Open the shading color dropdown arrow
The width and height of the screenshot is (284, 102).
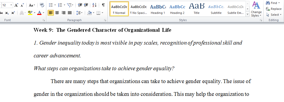[x=93, y=13]
